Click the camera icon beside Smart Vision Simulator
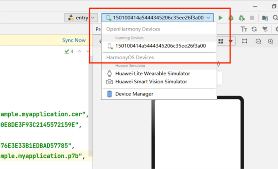 (110, 82)
